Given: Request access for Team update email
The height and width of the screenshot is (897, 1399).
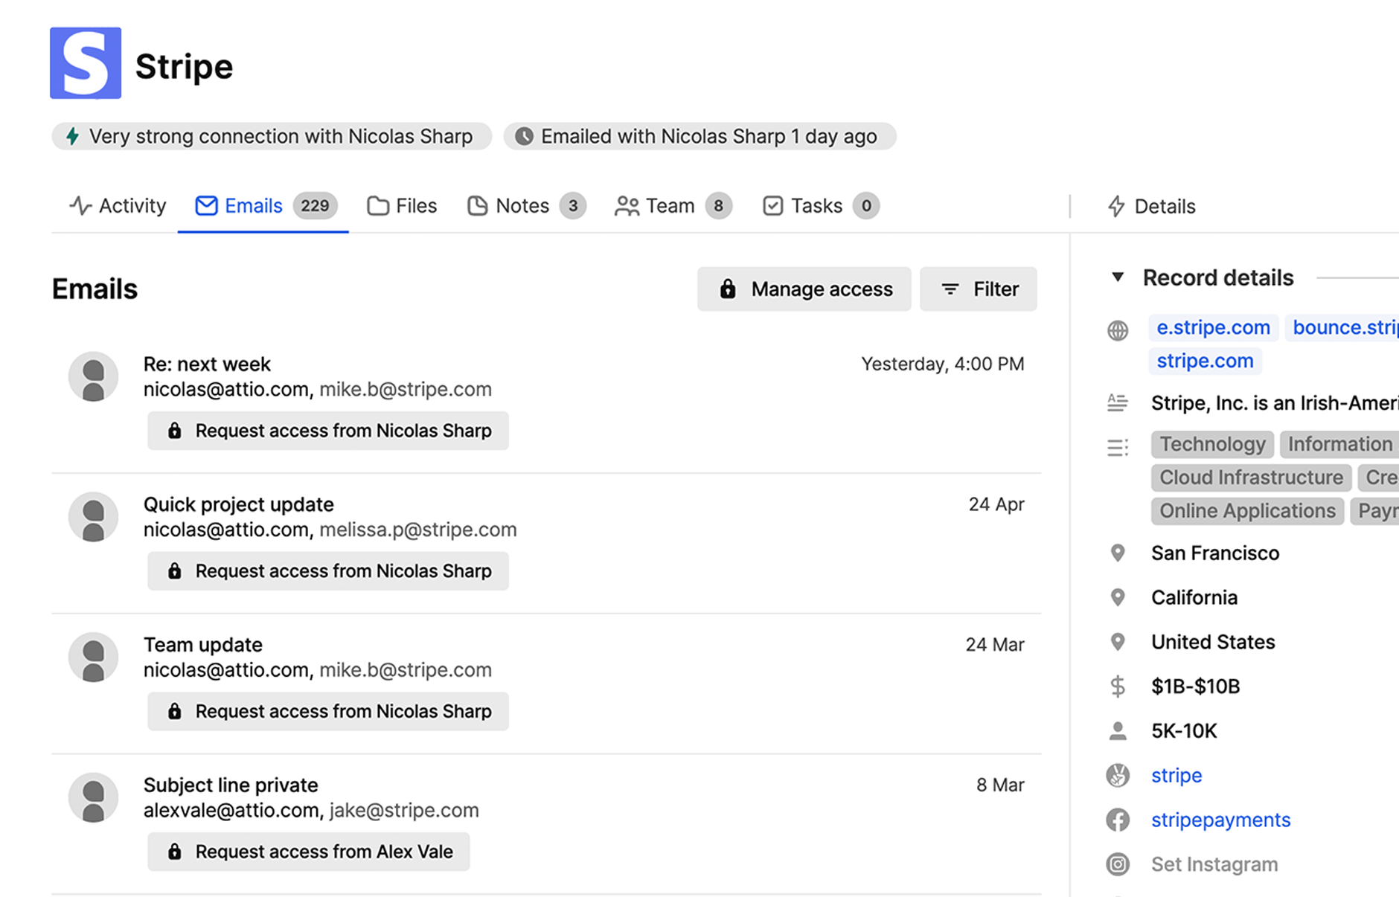Looking at the screenshot, I should (x=328, y=711).
